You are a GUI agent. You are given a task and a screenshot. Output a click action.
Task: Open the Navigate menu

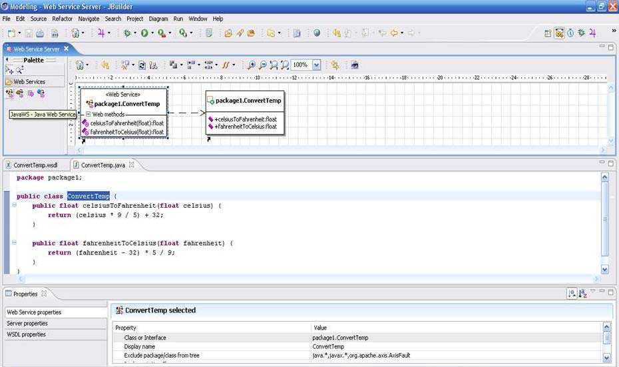89,19
